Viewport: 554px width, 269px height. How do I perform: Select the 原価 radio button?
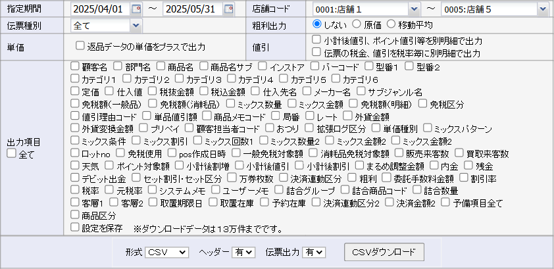pos(357,24)
